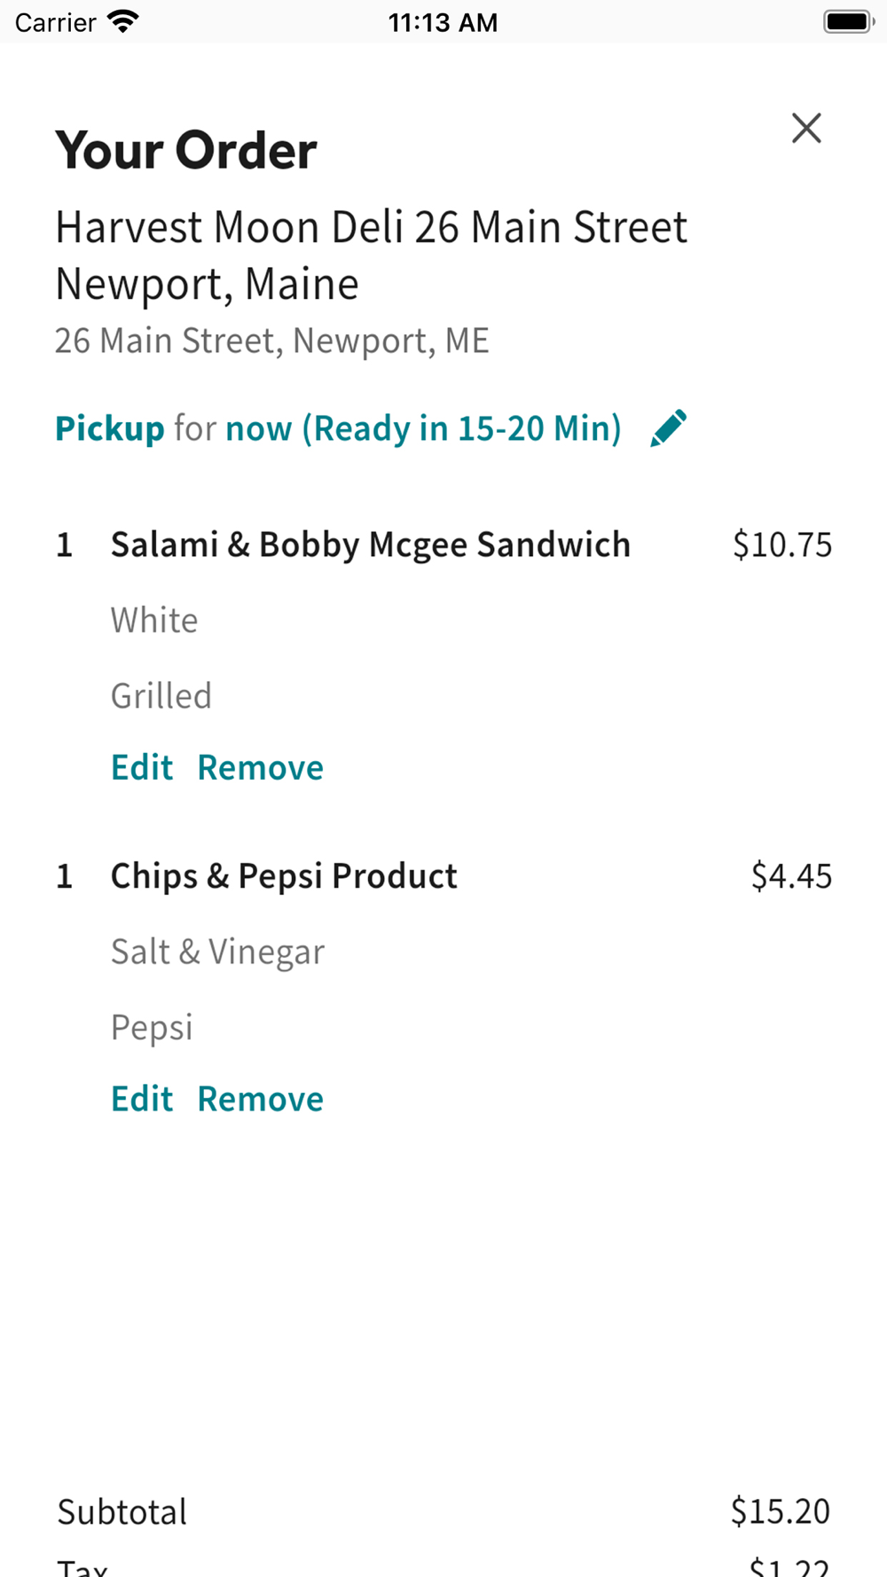Tap the gray 26 Main Street, Newport, ME address

pos(271,341)
